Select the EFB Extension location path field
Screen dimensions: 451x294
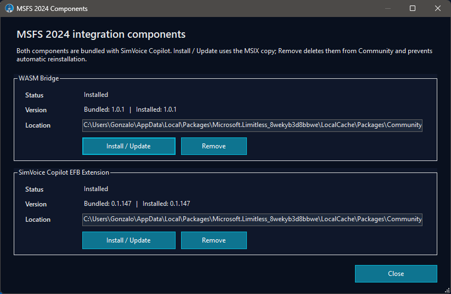click(252, 220)
